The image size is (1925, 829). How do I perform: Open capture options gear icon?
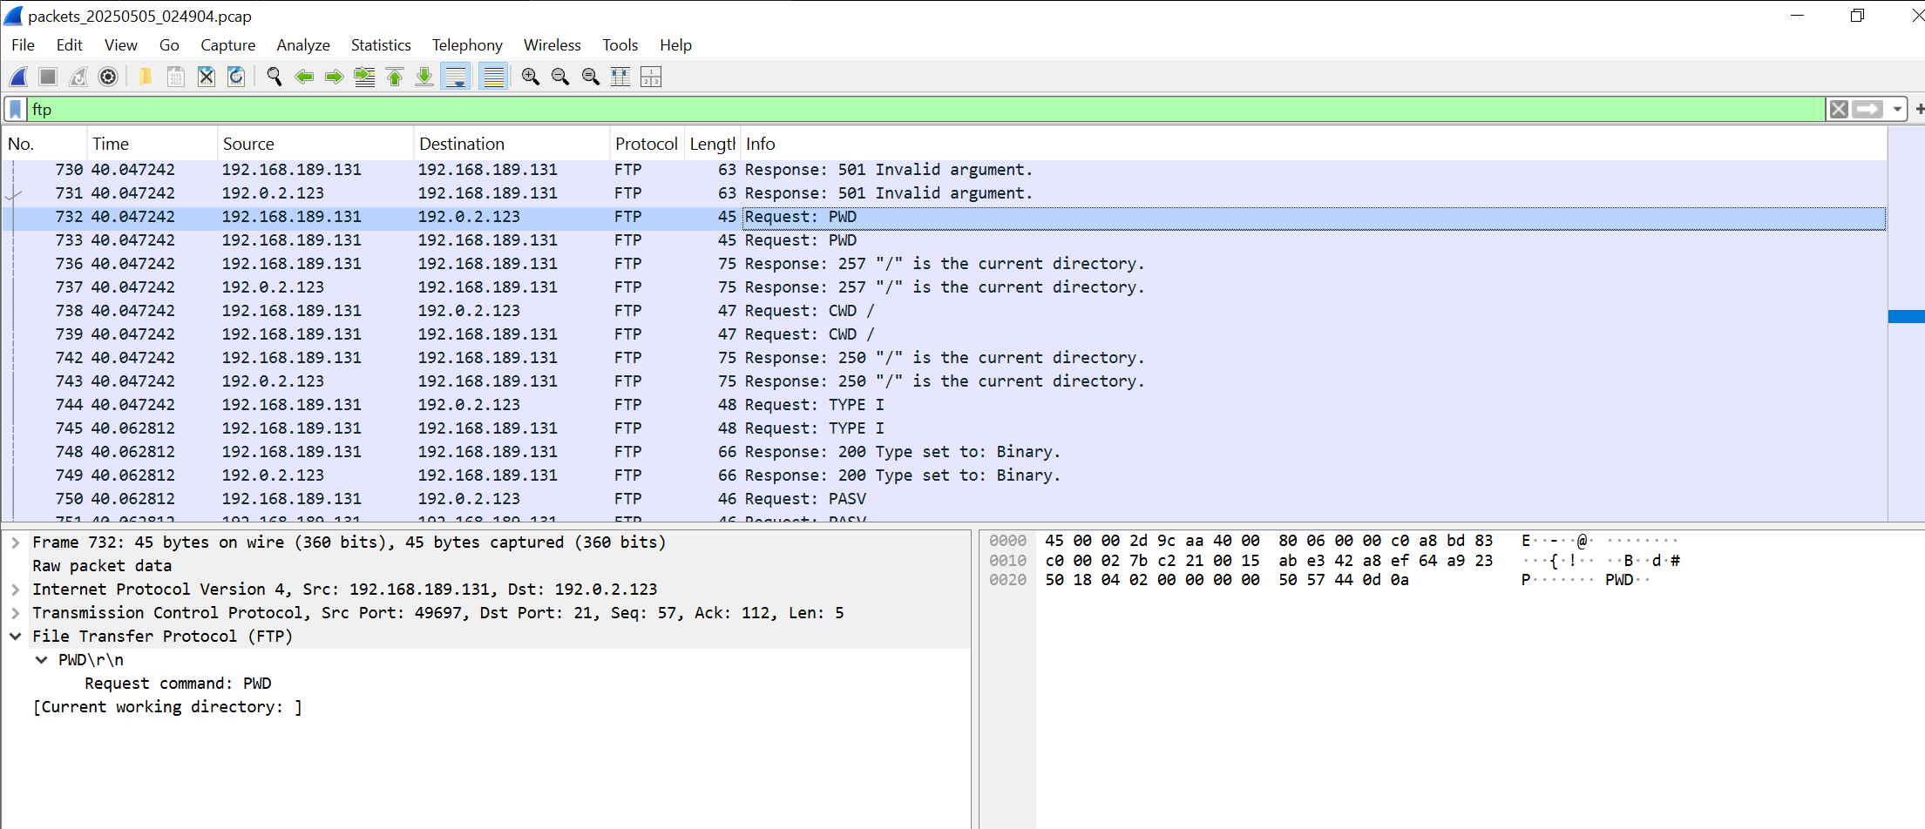pyautogui.click(x=108, y=77)
